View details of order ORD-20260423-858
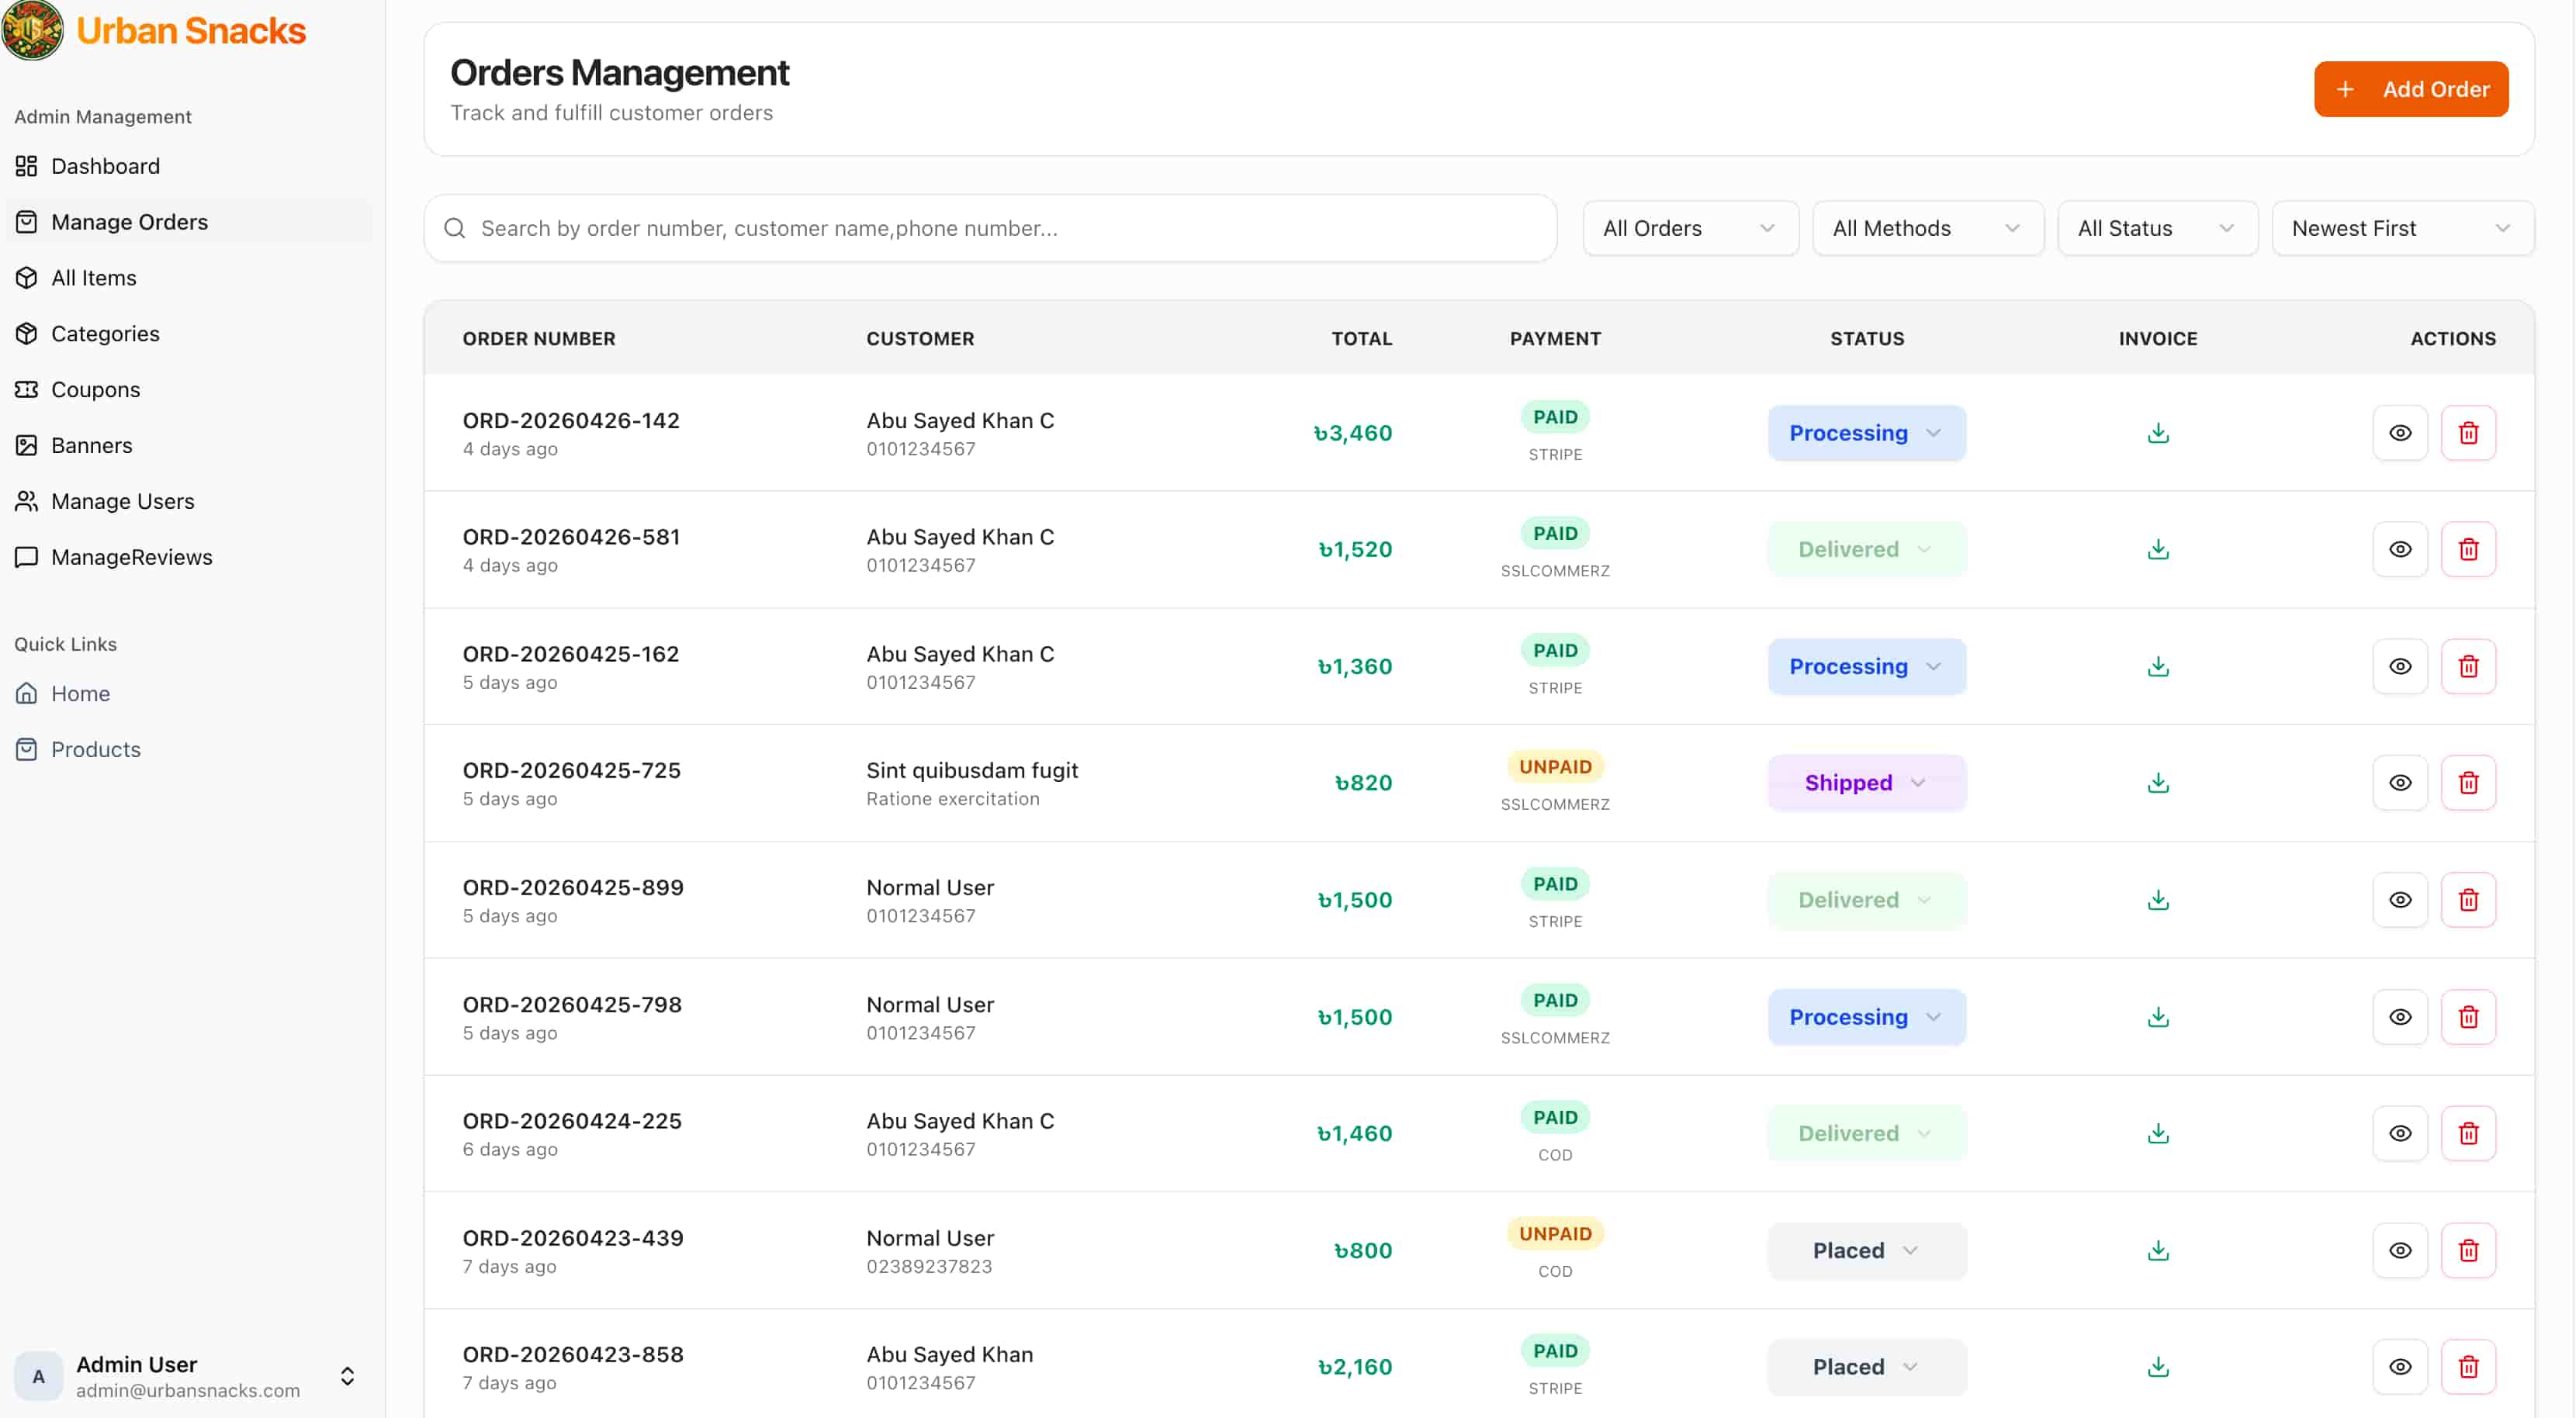 [2400, 1367]
